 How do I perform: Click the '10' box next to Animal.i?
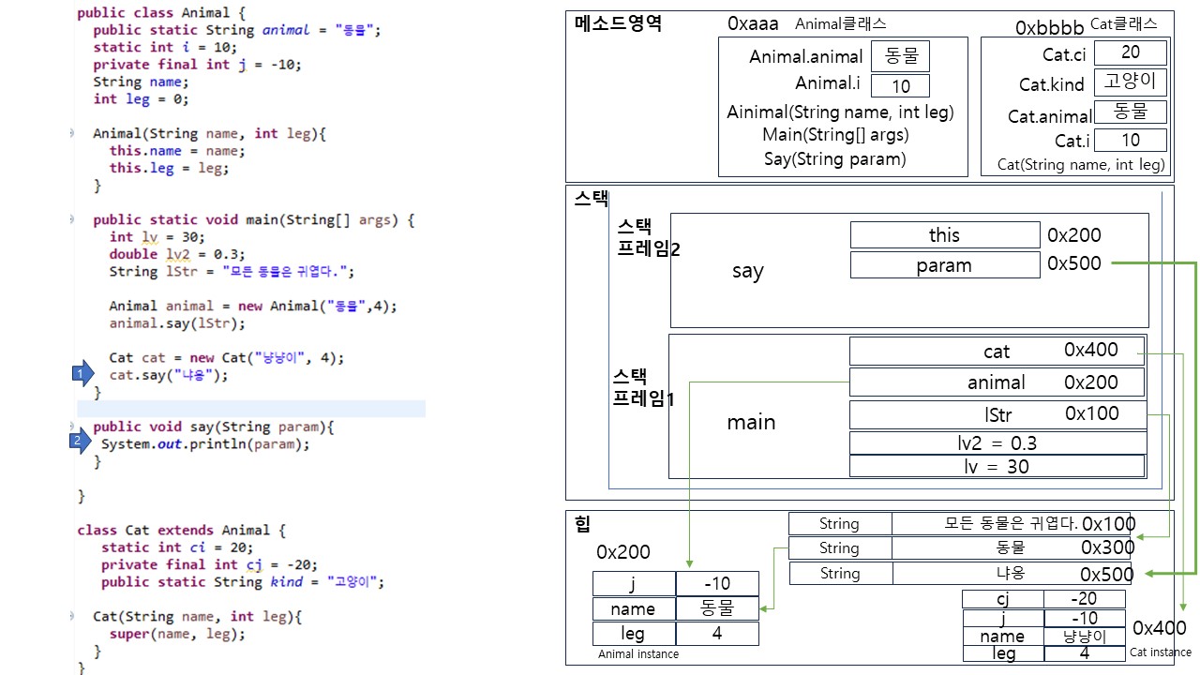pyautogui.click(x=900, y=86)
